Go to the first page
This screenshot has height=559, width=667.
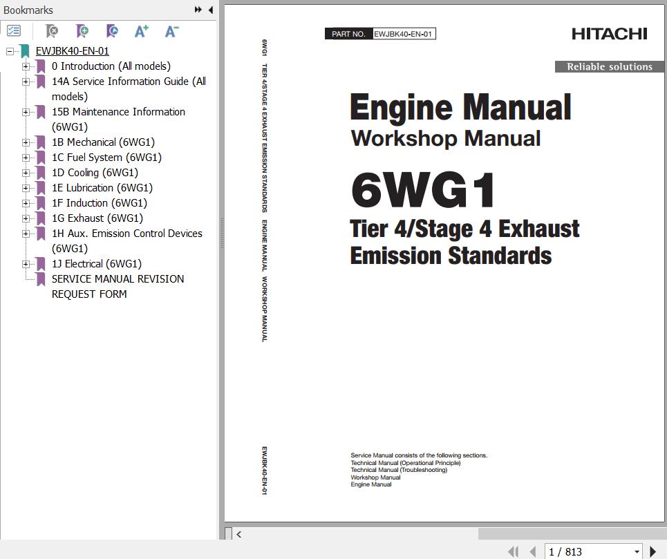(x=514, y=552)
